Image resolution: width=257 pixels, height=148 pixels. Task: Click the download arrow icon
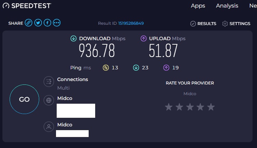[x=74, y=38]
